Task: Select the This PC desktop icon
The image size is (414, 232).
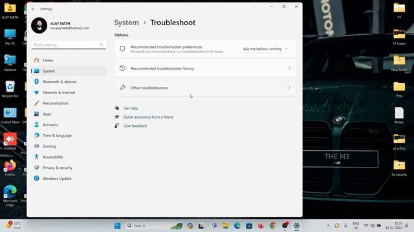Action: [10, 37]
